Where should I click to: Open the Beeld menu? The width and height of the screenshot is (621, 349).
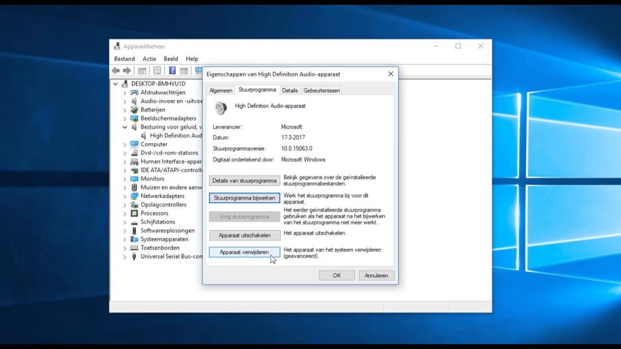171,59
